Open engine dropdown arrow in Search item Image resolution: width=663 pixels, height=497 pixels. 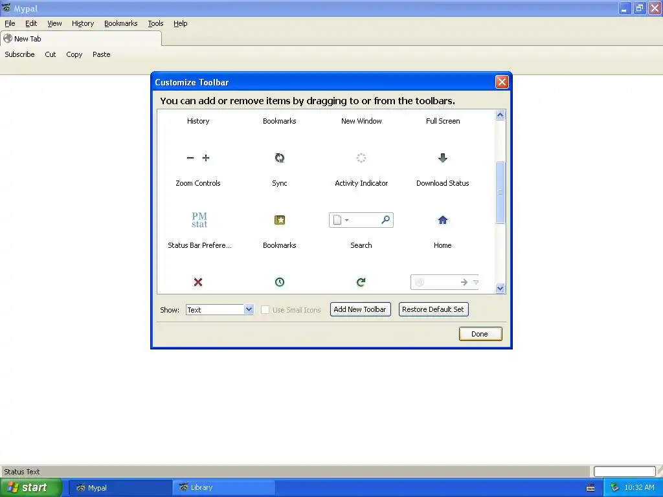click(x=347, y=220)
